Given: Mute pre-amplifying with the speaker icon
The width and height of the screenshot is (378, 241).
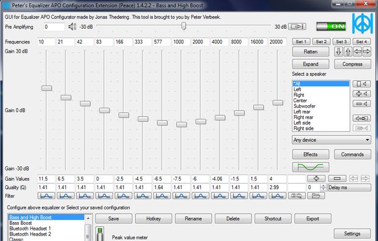Looking at the screenshot, I should 72,26.
